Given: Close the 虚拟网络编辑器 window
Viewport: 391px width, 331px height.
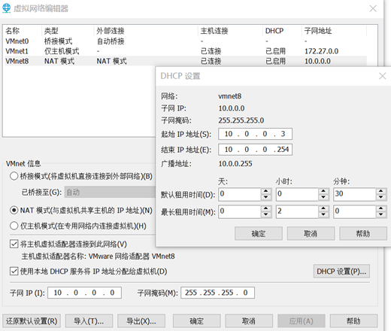Looking at the screenshot, I should (373, 8).
